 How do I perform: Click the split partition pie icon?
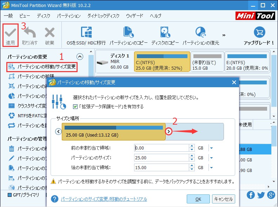12,96
